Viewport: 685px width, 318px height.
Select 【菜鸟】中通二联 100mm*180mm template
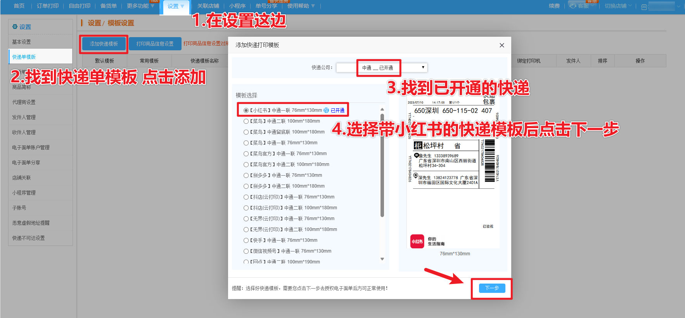pyautogui.click(x=246, y=121)
